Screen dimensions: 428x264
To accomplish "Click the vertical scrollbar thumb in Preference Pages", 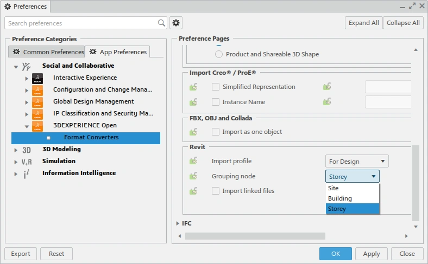I will click(x=416, y=183).
